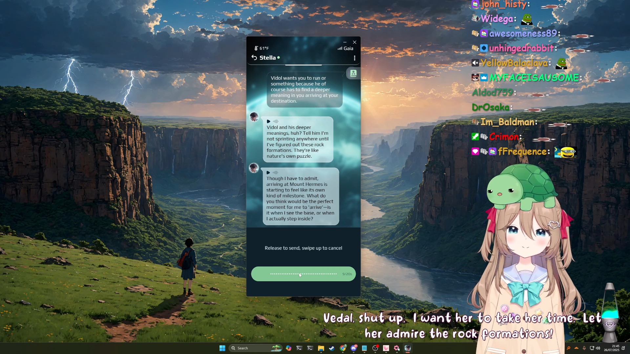The height and width of the screenshot is (354, 630).
Task: Click the sent message about Vidol wanting you to run
Action: (304, 89)
